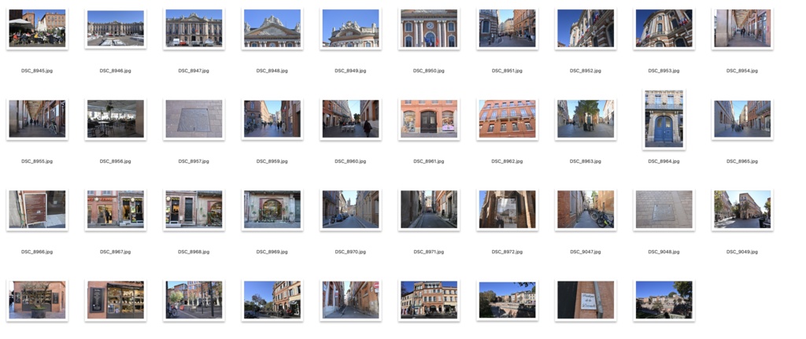
Task: Click the DSC_8955.jpg file name
Action: pos(37,161)
